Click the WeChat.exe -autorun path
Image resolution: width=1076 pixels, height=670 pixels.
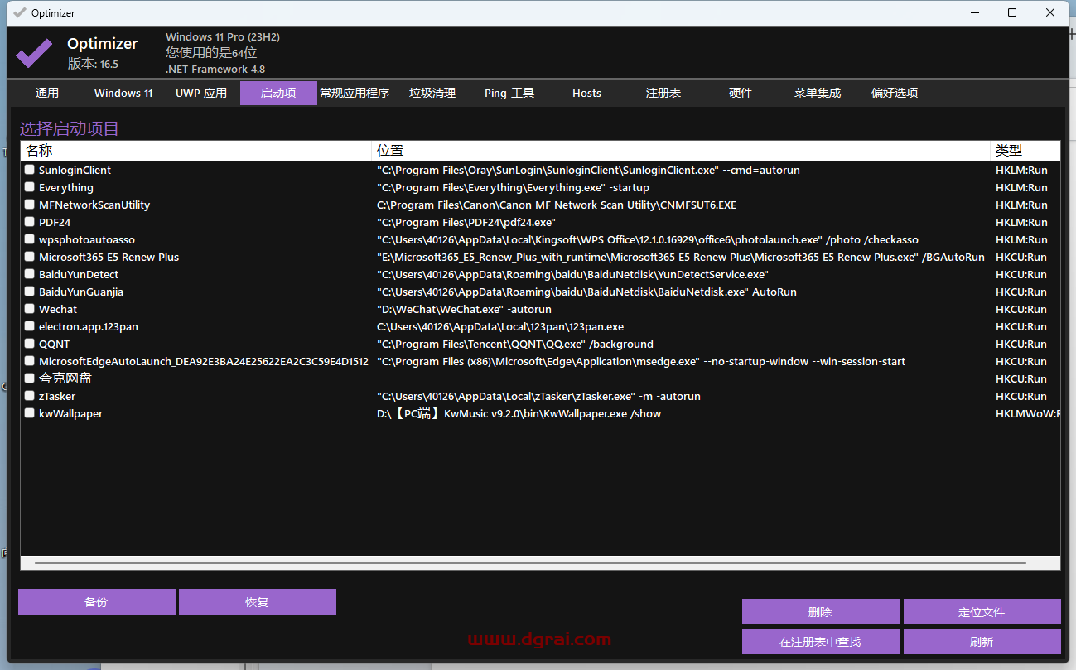pyautogui.click(x=464, y=309)
